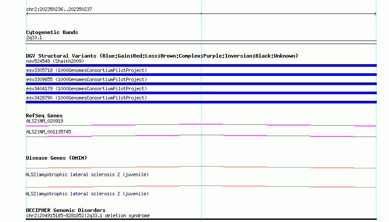Click the ALS2|NM_020919 transcript label
Viewport: 389px width, 222px height.
point(45,121)
